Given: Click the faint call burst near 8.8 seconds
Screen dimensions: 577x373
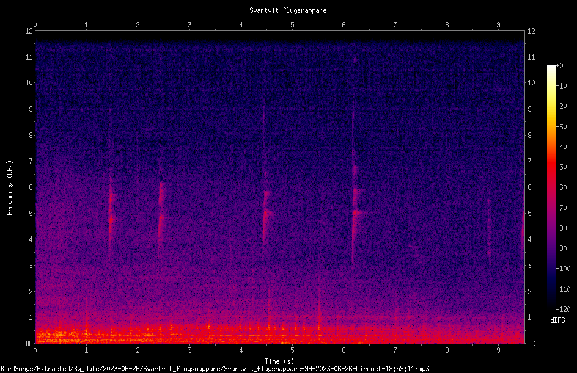Looking at the screenshot, I should tap(490, 231).
